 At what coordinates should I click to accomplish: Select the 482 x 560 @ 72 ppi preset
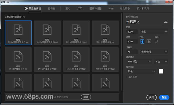105,59
